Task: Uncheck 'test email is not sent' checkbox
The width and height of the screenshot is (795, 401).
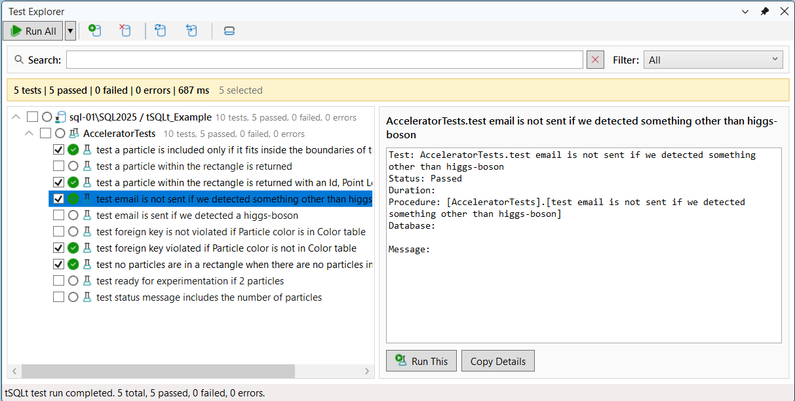Action: [58, 199]
